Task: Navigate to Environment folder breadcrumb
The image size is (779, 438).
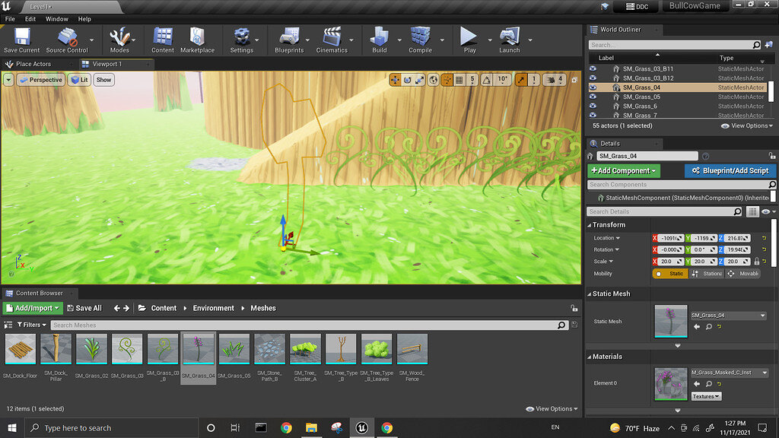Action: pos(213,309)
